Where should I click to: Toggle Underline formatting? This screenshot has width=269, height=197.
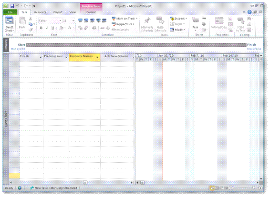[52, 28]
